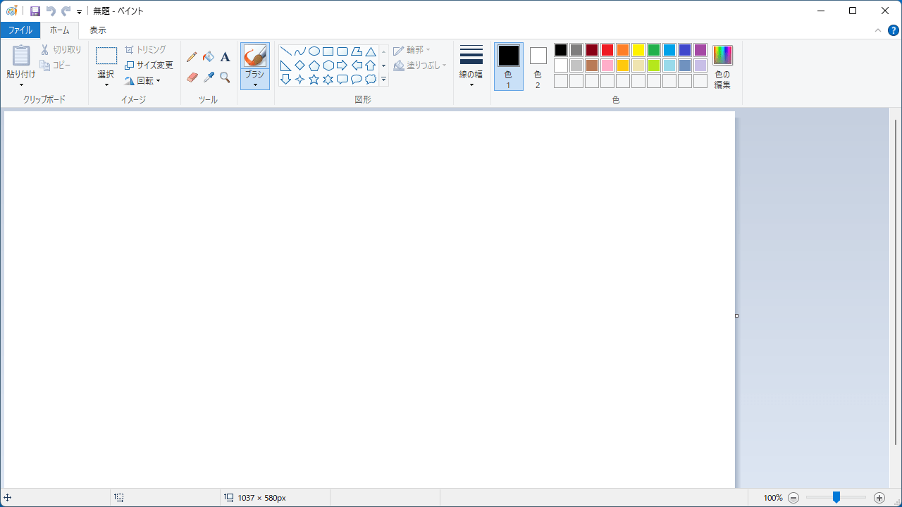Zoom in with the plus button
Image resolution: width=902 pixels, height=507 pixels.
(x=879, y=498)
